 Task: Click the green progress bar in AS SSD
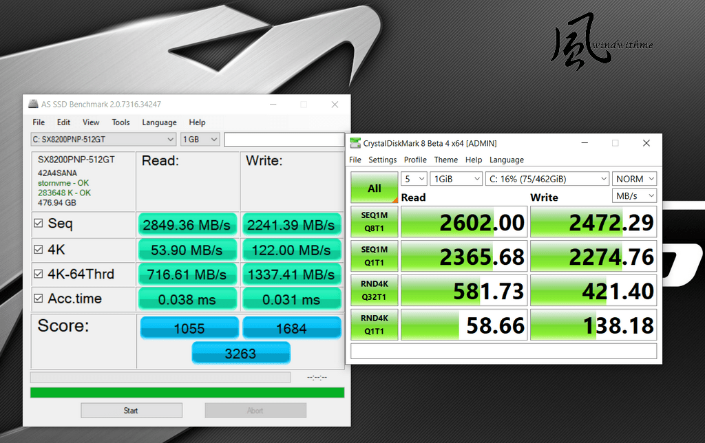187,393
